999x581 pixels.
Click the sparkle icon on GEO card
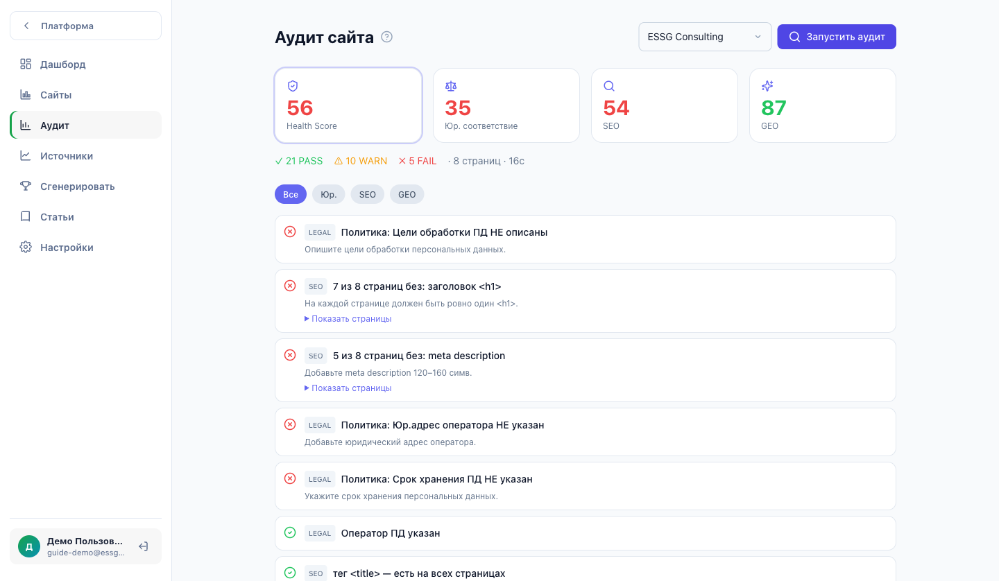[767, 86]
